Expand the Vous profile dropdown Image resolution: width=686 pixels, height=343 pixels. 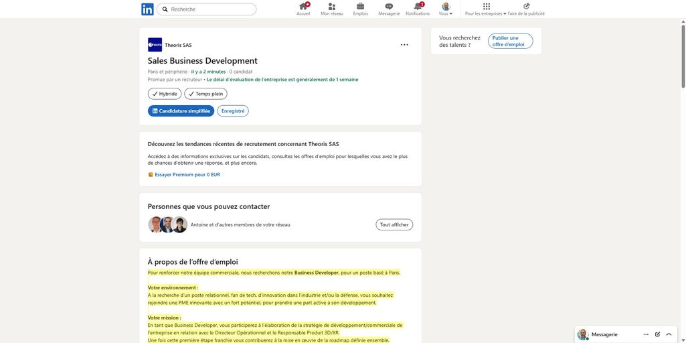[x=446, y=9]
